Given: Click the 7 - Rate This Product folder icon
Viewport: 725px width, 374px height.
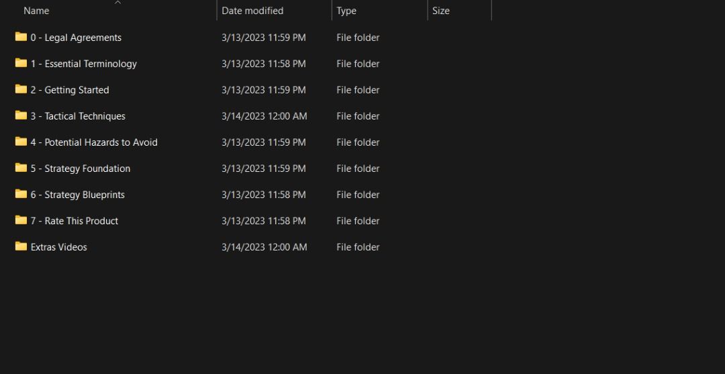Looking at the screenshot, I should pos(21,220).
